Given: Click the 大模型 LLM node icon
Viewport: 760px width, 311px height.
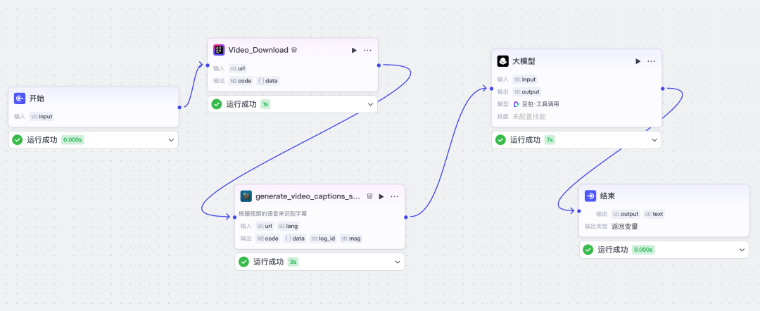Looking at the screenshot, I should point(502,61).
